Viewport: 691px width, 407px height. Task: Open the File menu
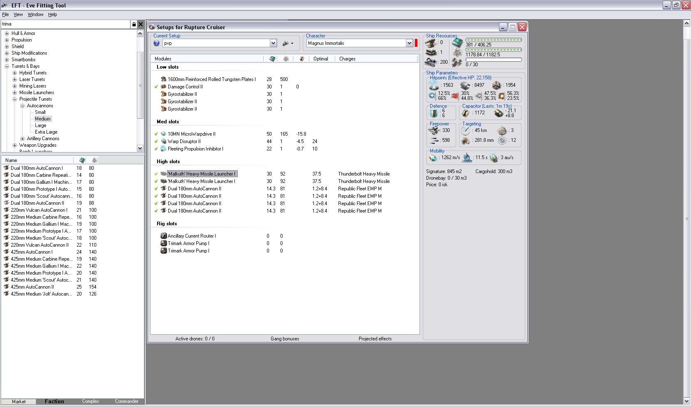coord(5,14)
